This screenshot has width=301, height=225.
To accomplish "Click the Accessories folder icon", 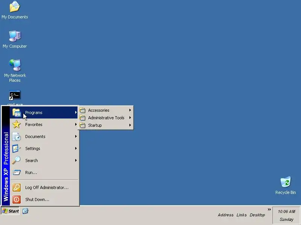I will [x=82, y=110].
